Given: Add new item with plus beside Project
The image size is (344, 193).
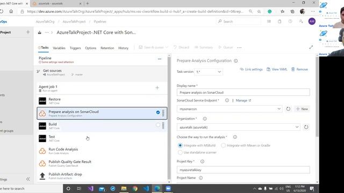Looking at the screenshot, I should (x=28, y=32).
